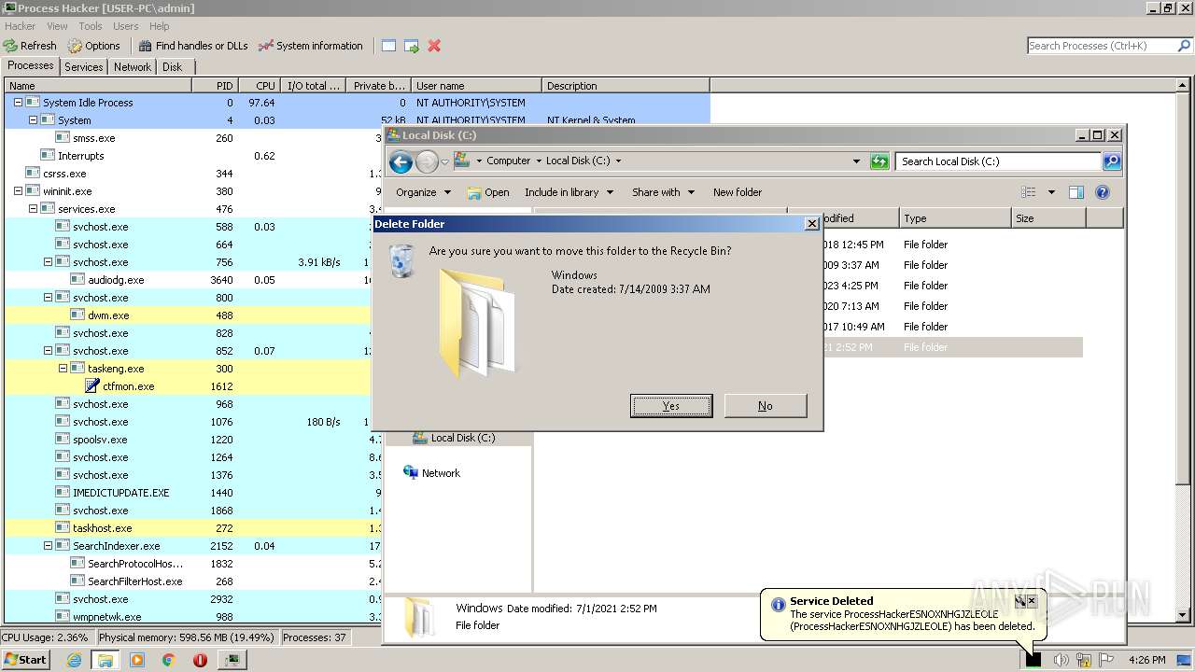Select the audiodg.exe process row
Image resolution: width=1195 pixels, height=672 pixels.
pos(190,280)
